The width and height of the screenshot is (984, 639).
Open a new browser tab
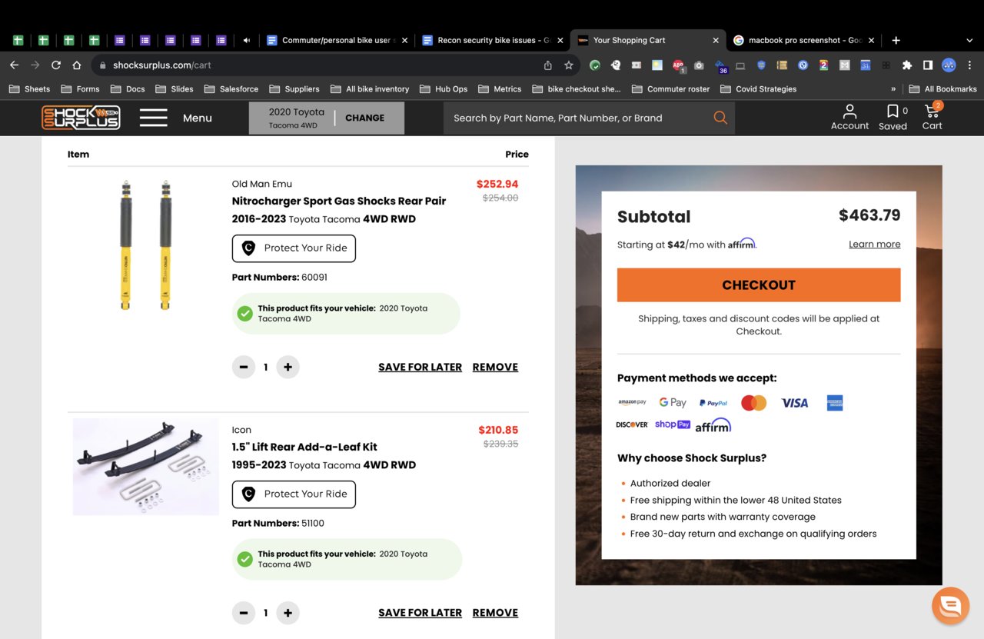[x=896, y=40]
